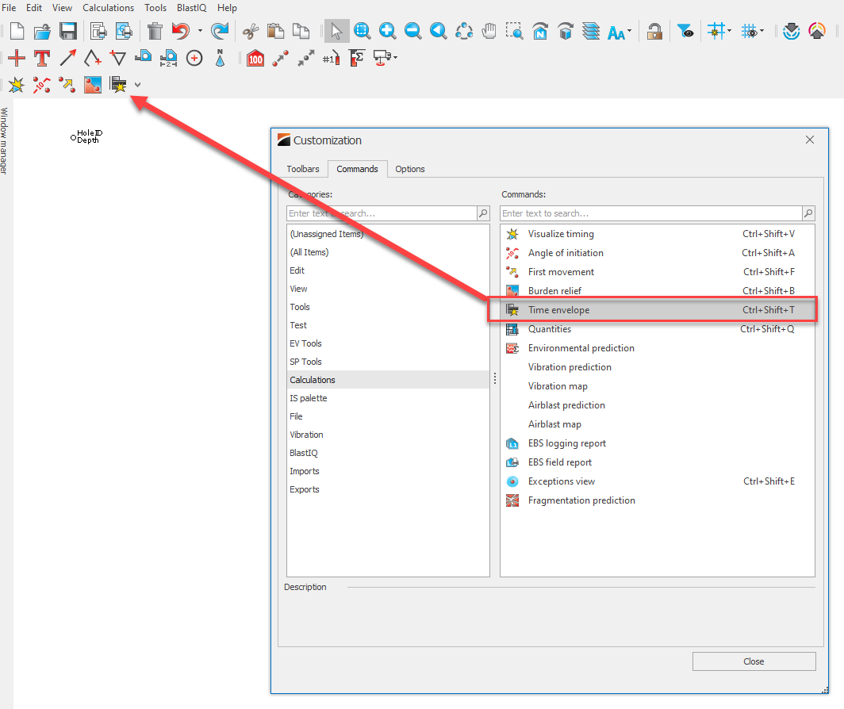Click the north arrow marker icon
The image size is (844, 709).
click(x=221, y=58)
